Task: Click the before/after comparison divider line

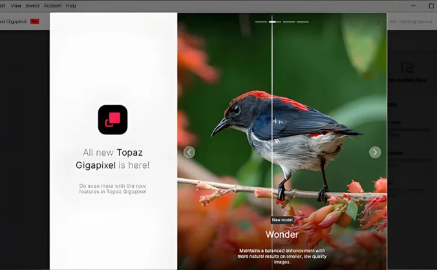Action: point(272,97)
